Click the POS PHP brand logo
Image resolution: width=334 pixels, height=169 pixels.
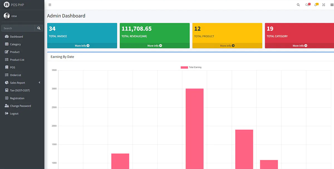click(7, 5)
